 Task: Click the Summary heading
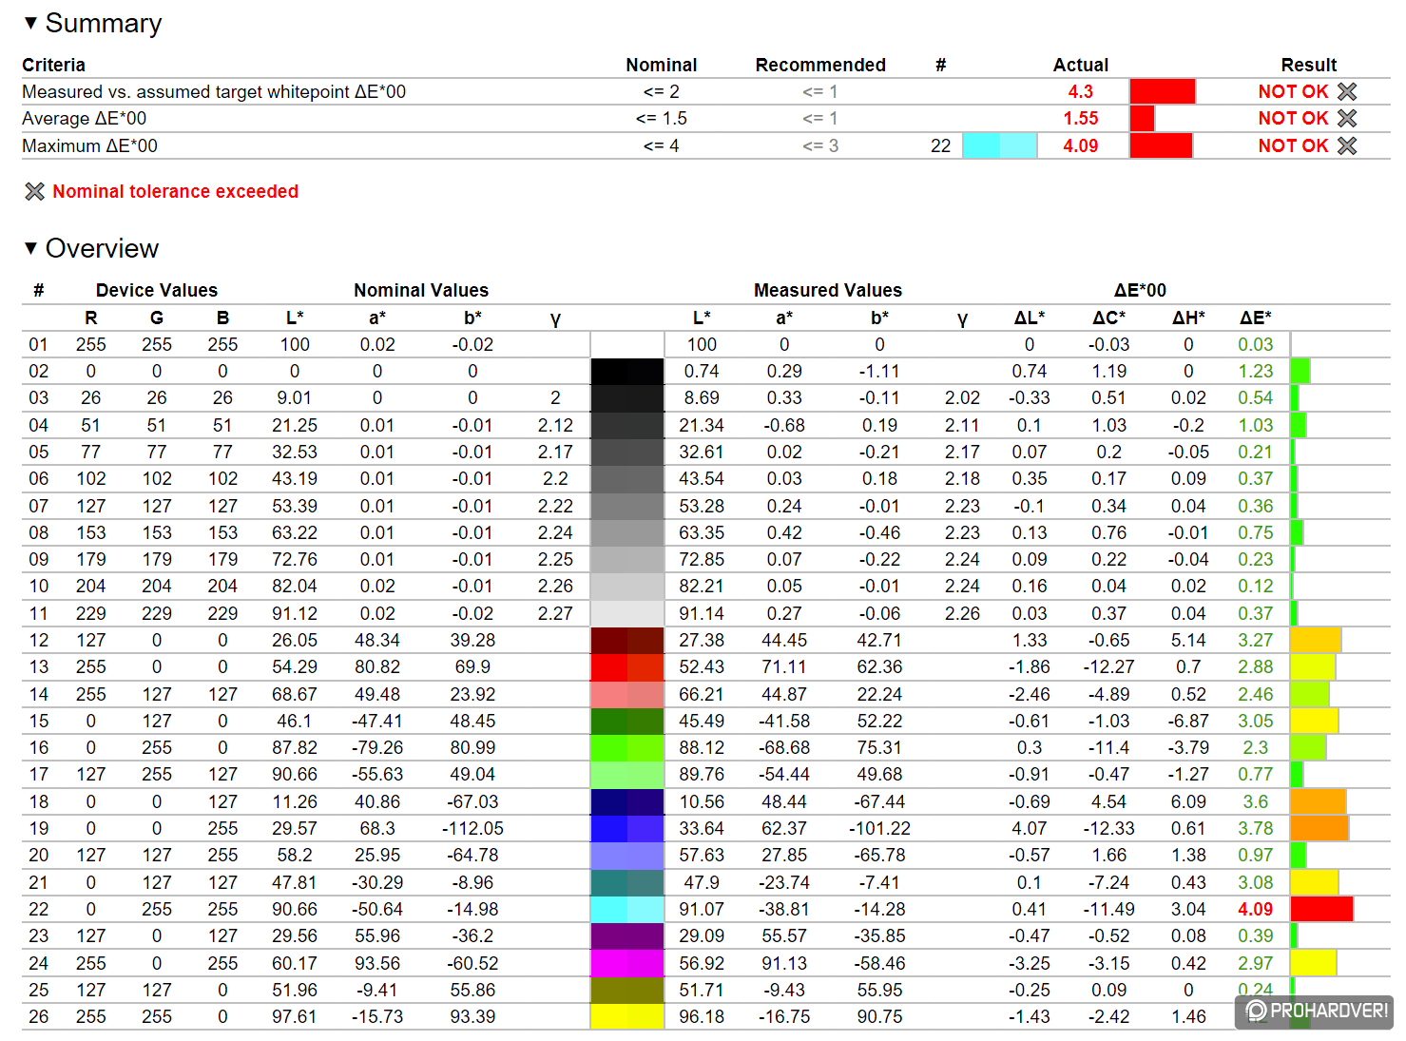click(104, 23)
